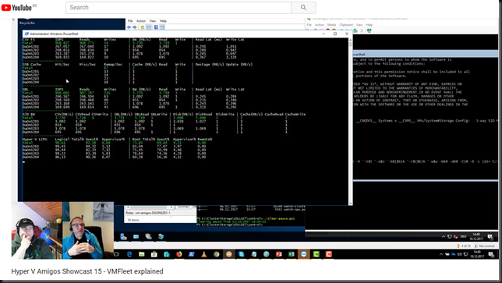Open Action menu in the MMC window
This screenshot has width=502, height=283.
[141, 21]
